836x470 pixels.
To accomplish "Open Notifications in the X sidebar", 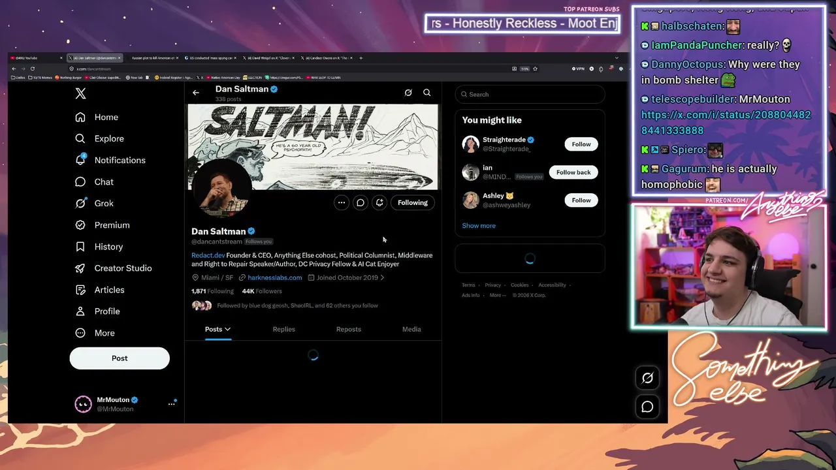I will (x=110, y=160).
